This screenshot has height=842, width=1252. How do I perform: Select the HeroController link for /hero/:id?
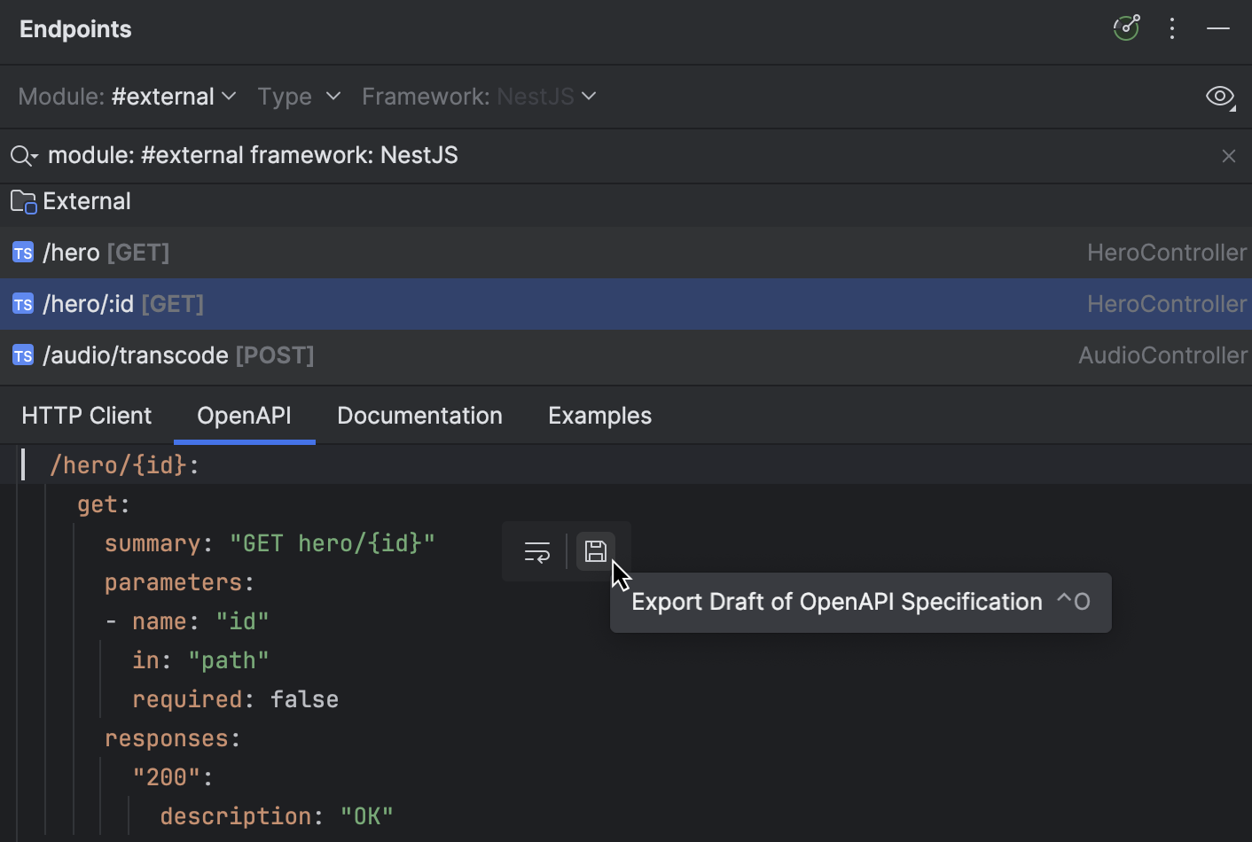click(x=1166, y=303)
